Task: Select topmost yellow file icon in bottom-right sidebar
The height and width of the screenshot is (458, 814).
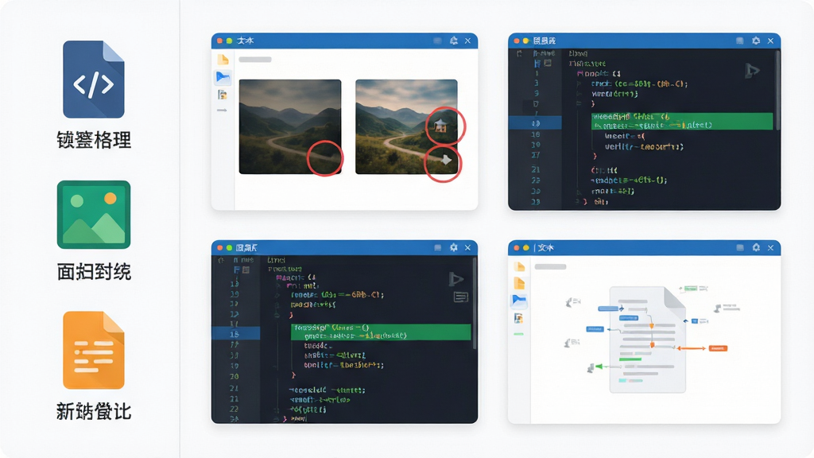Action: pyautogui.click(x=519, y=267)
